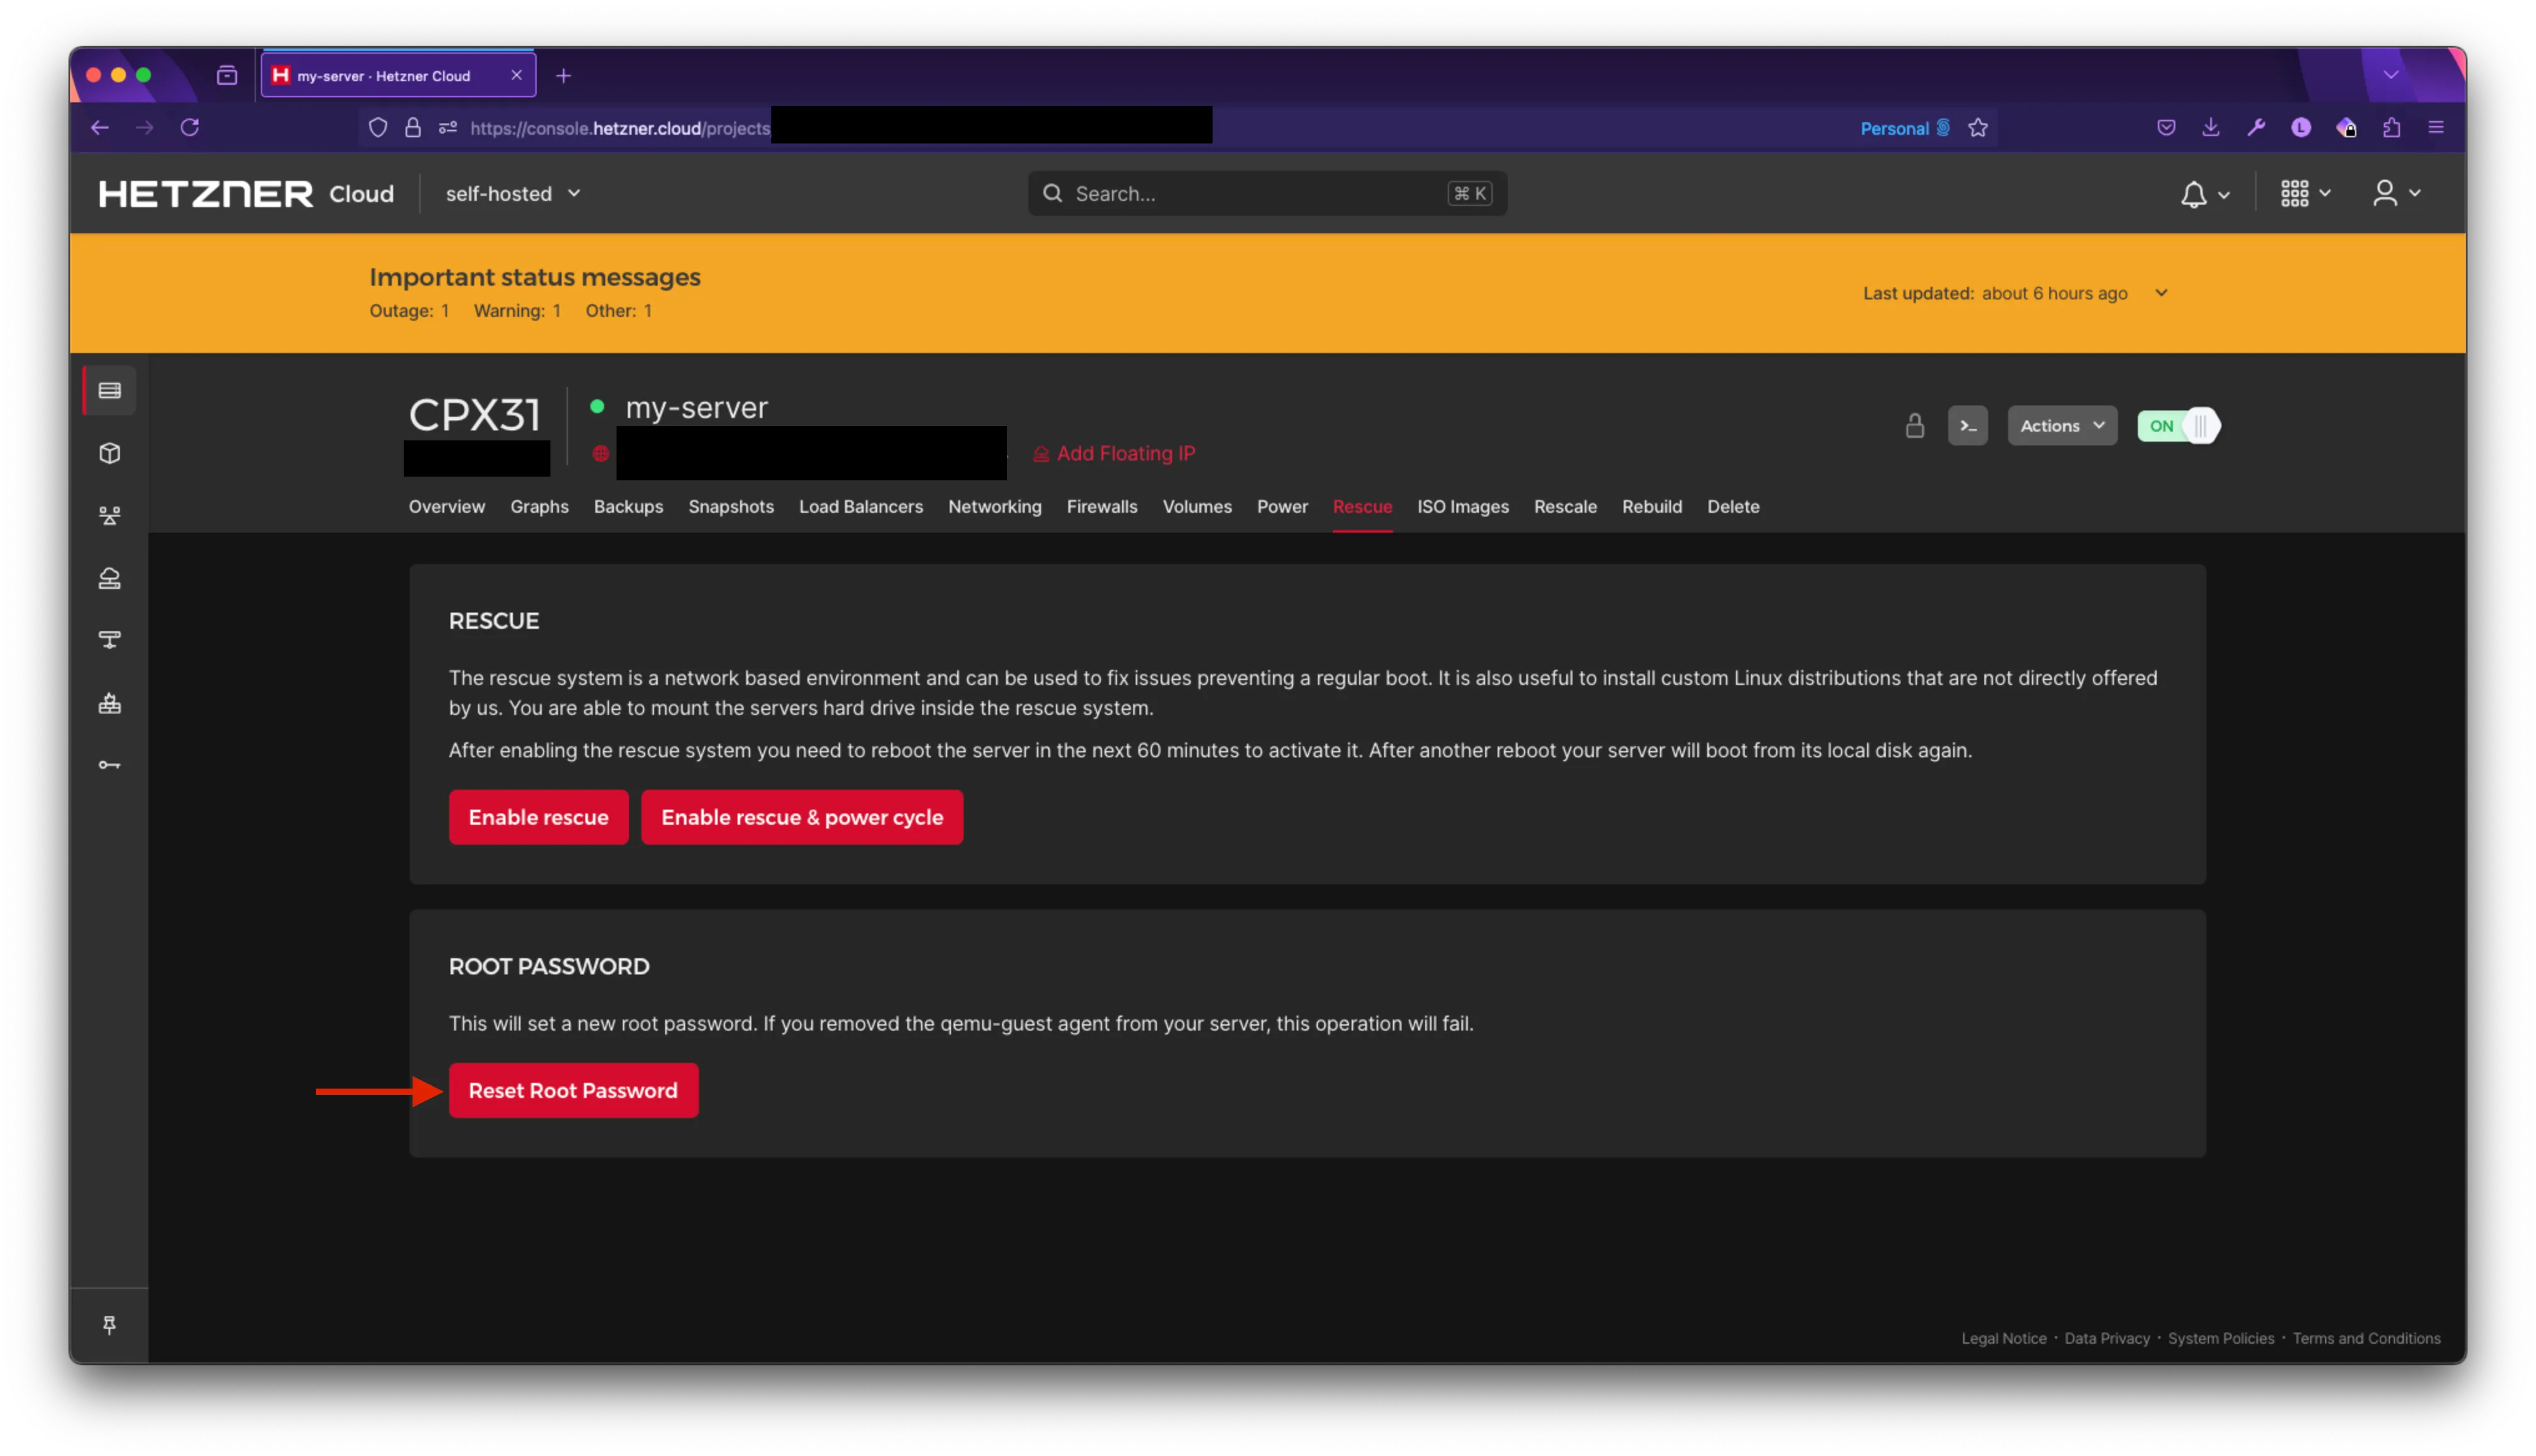Open Networks icon in the sidebar
The width and height of the screenshot is (2536, 1456).
(110, 640)
